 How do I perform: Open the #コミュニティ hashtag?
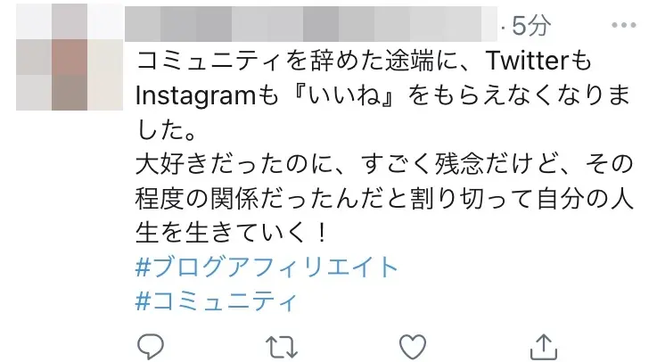[x=217, y=300]
